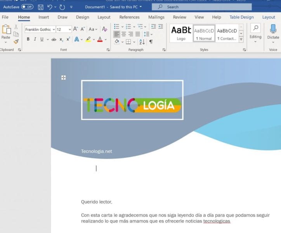Open the Review tab
Screen dimensions: 281x233
(180, 17)
